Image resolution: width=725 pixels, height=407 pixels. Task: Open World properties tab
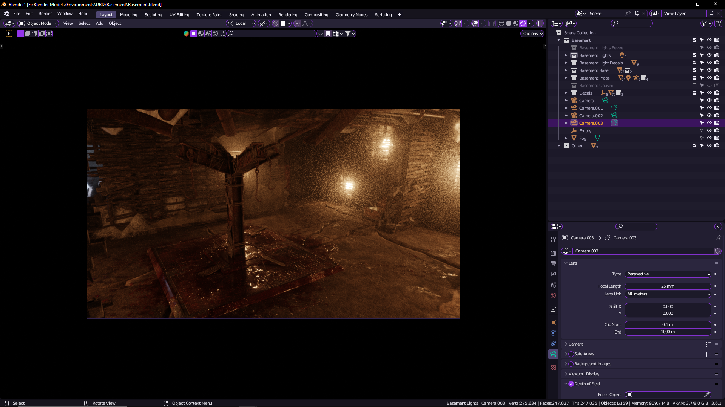tap(553, 295)
